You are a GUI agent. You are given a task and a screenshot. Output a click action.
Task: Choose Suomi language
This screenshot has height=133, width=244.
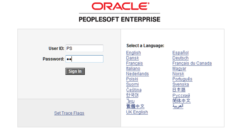click(x=132, y=84)
